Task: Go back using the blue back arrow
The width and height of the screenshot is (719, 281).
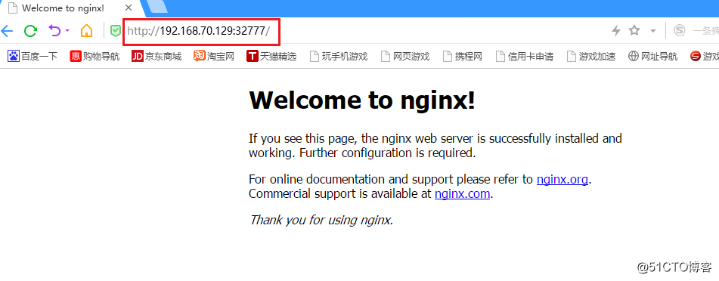Action: point(6,31)
